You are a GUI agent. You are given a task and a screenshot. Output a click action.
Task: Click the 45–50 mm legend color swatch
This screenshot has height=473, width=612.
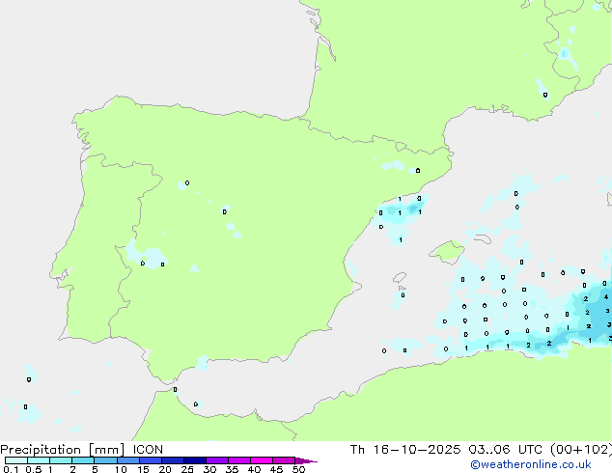(284, 460)
